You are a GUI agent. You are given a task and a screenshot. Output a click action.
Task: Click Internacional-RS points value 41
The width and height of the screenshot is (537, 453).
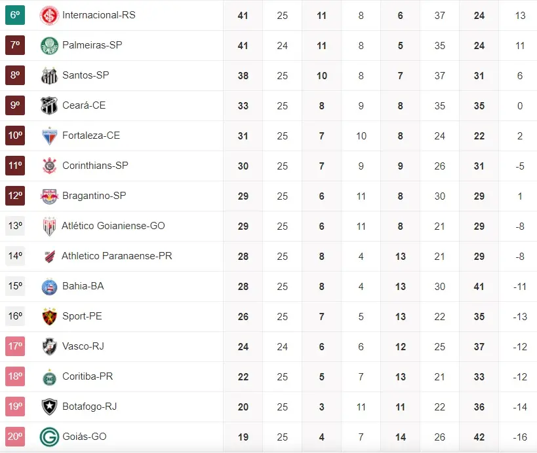(x=243, y=15)
